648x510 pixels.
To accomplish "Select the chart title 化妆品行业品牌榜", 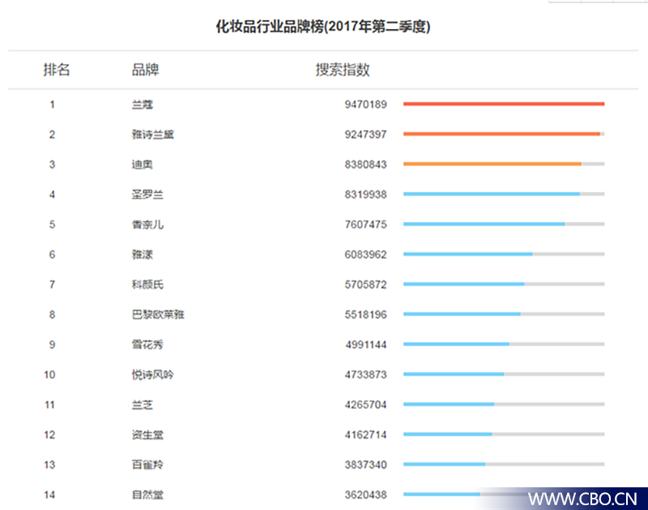I will (270, 27).
